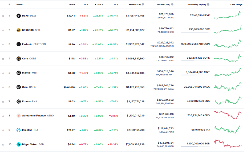Click the SPX6900 coin logo icon
Viewport: 247px width, 154px height.
coord(19,30)
